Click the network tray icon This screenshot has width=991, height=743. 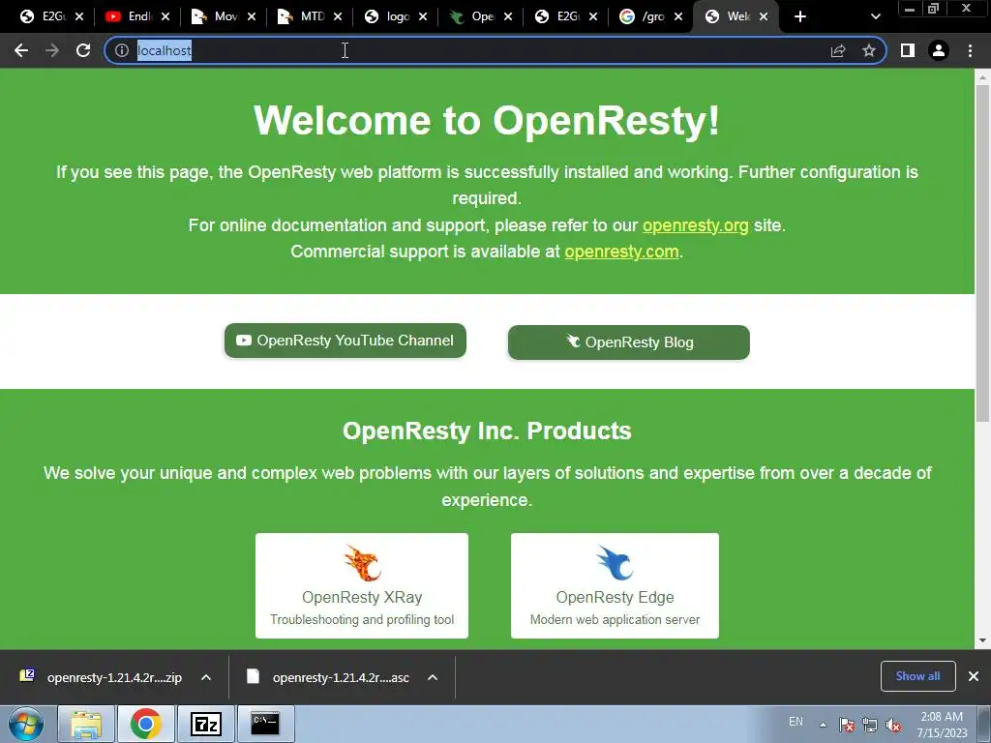point(870,725)
